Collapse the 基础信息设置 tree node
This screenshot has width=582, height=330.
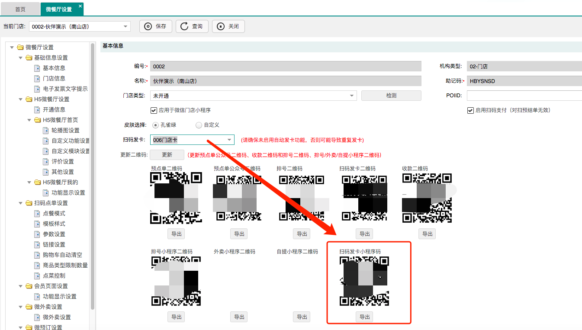point(20,58)
